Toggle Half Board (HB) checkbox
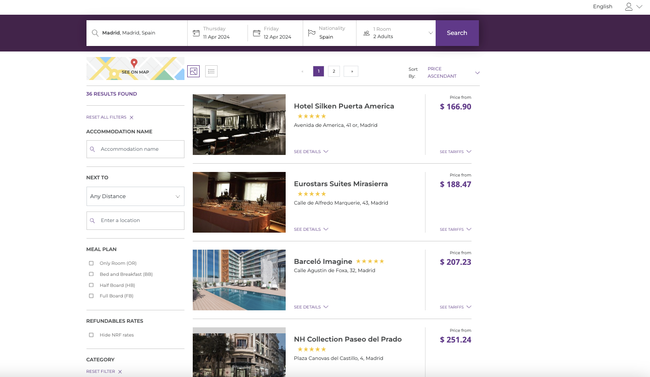 (x=91, y=286)
